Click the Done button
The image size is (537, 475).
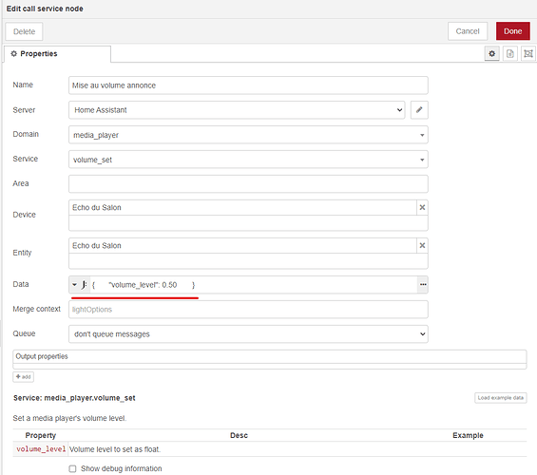(x=512, y=31)
